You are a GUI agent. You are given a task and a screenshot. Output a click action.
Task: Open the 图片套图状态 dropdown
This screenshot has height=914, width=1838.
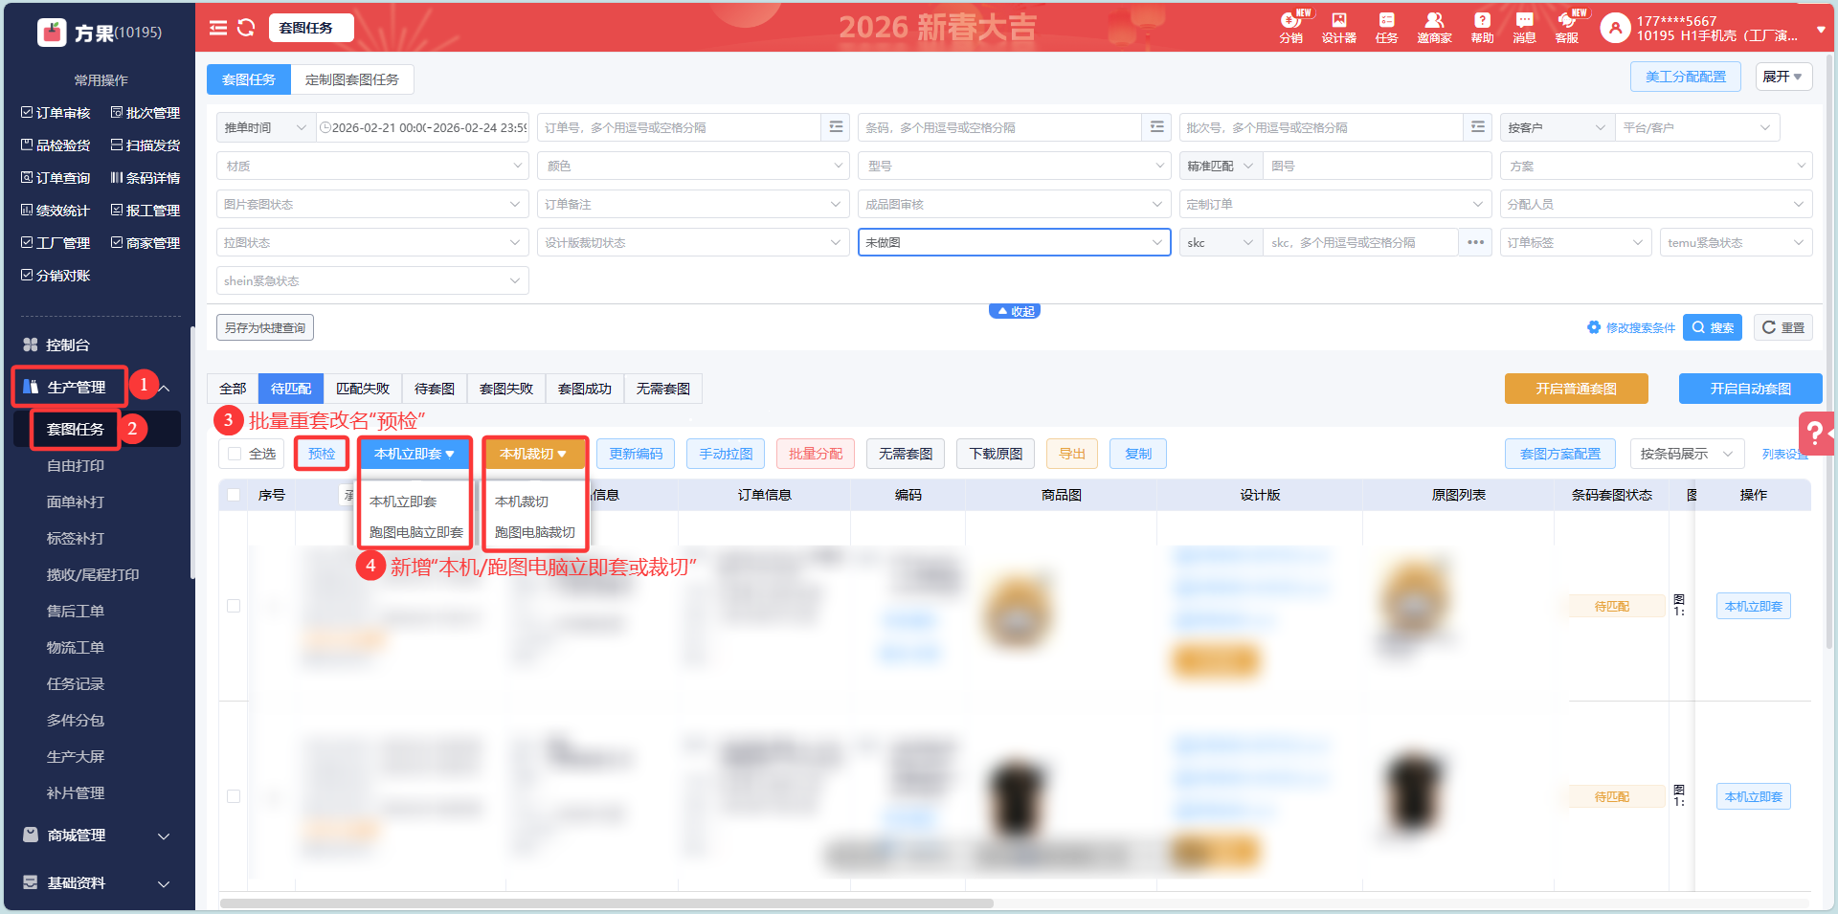tap(372, 204)
